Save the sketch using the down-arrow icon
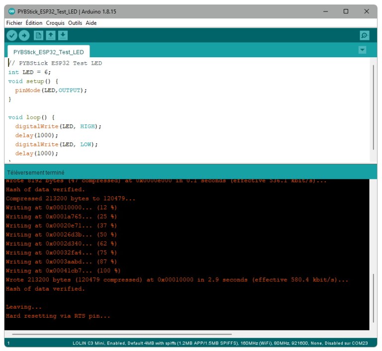 (63, 35)
